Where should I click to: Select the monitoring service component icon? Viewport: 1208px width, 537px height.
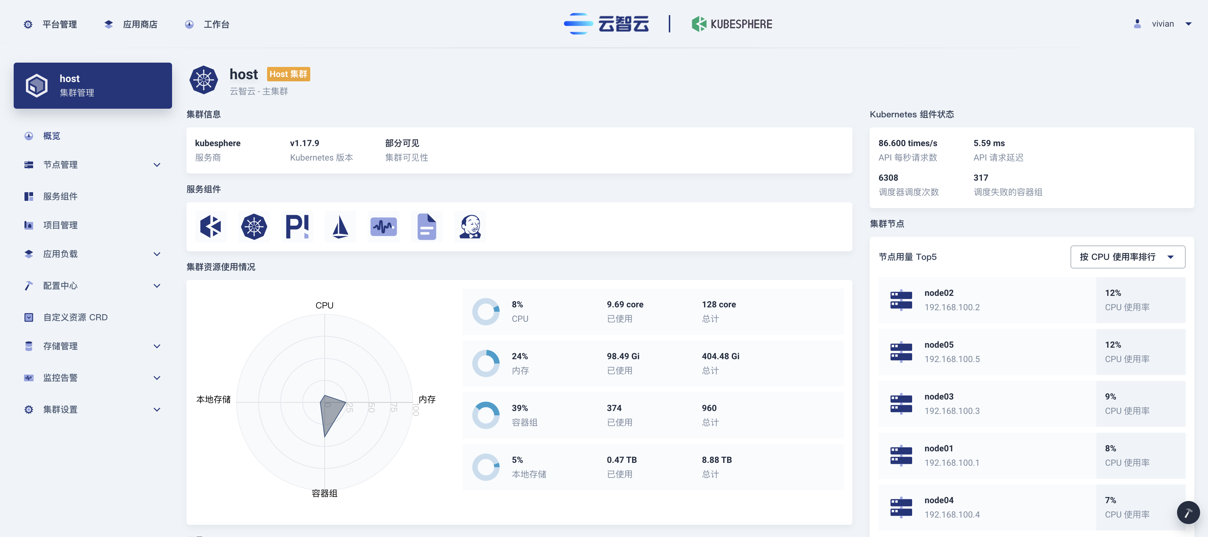tap(383, 226)
